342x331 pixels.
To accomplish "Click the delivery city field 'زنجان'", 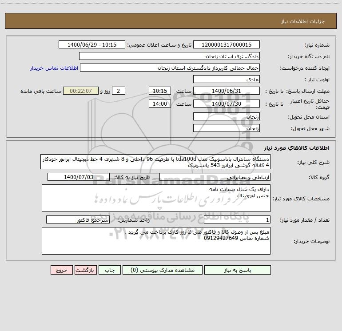I will (227, 128).
